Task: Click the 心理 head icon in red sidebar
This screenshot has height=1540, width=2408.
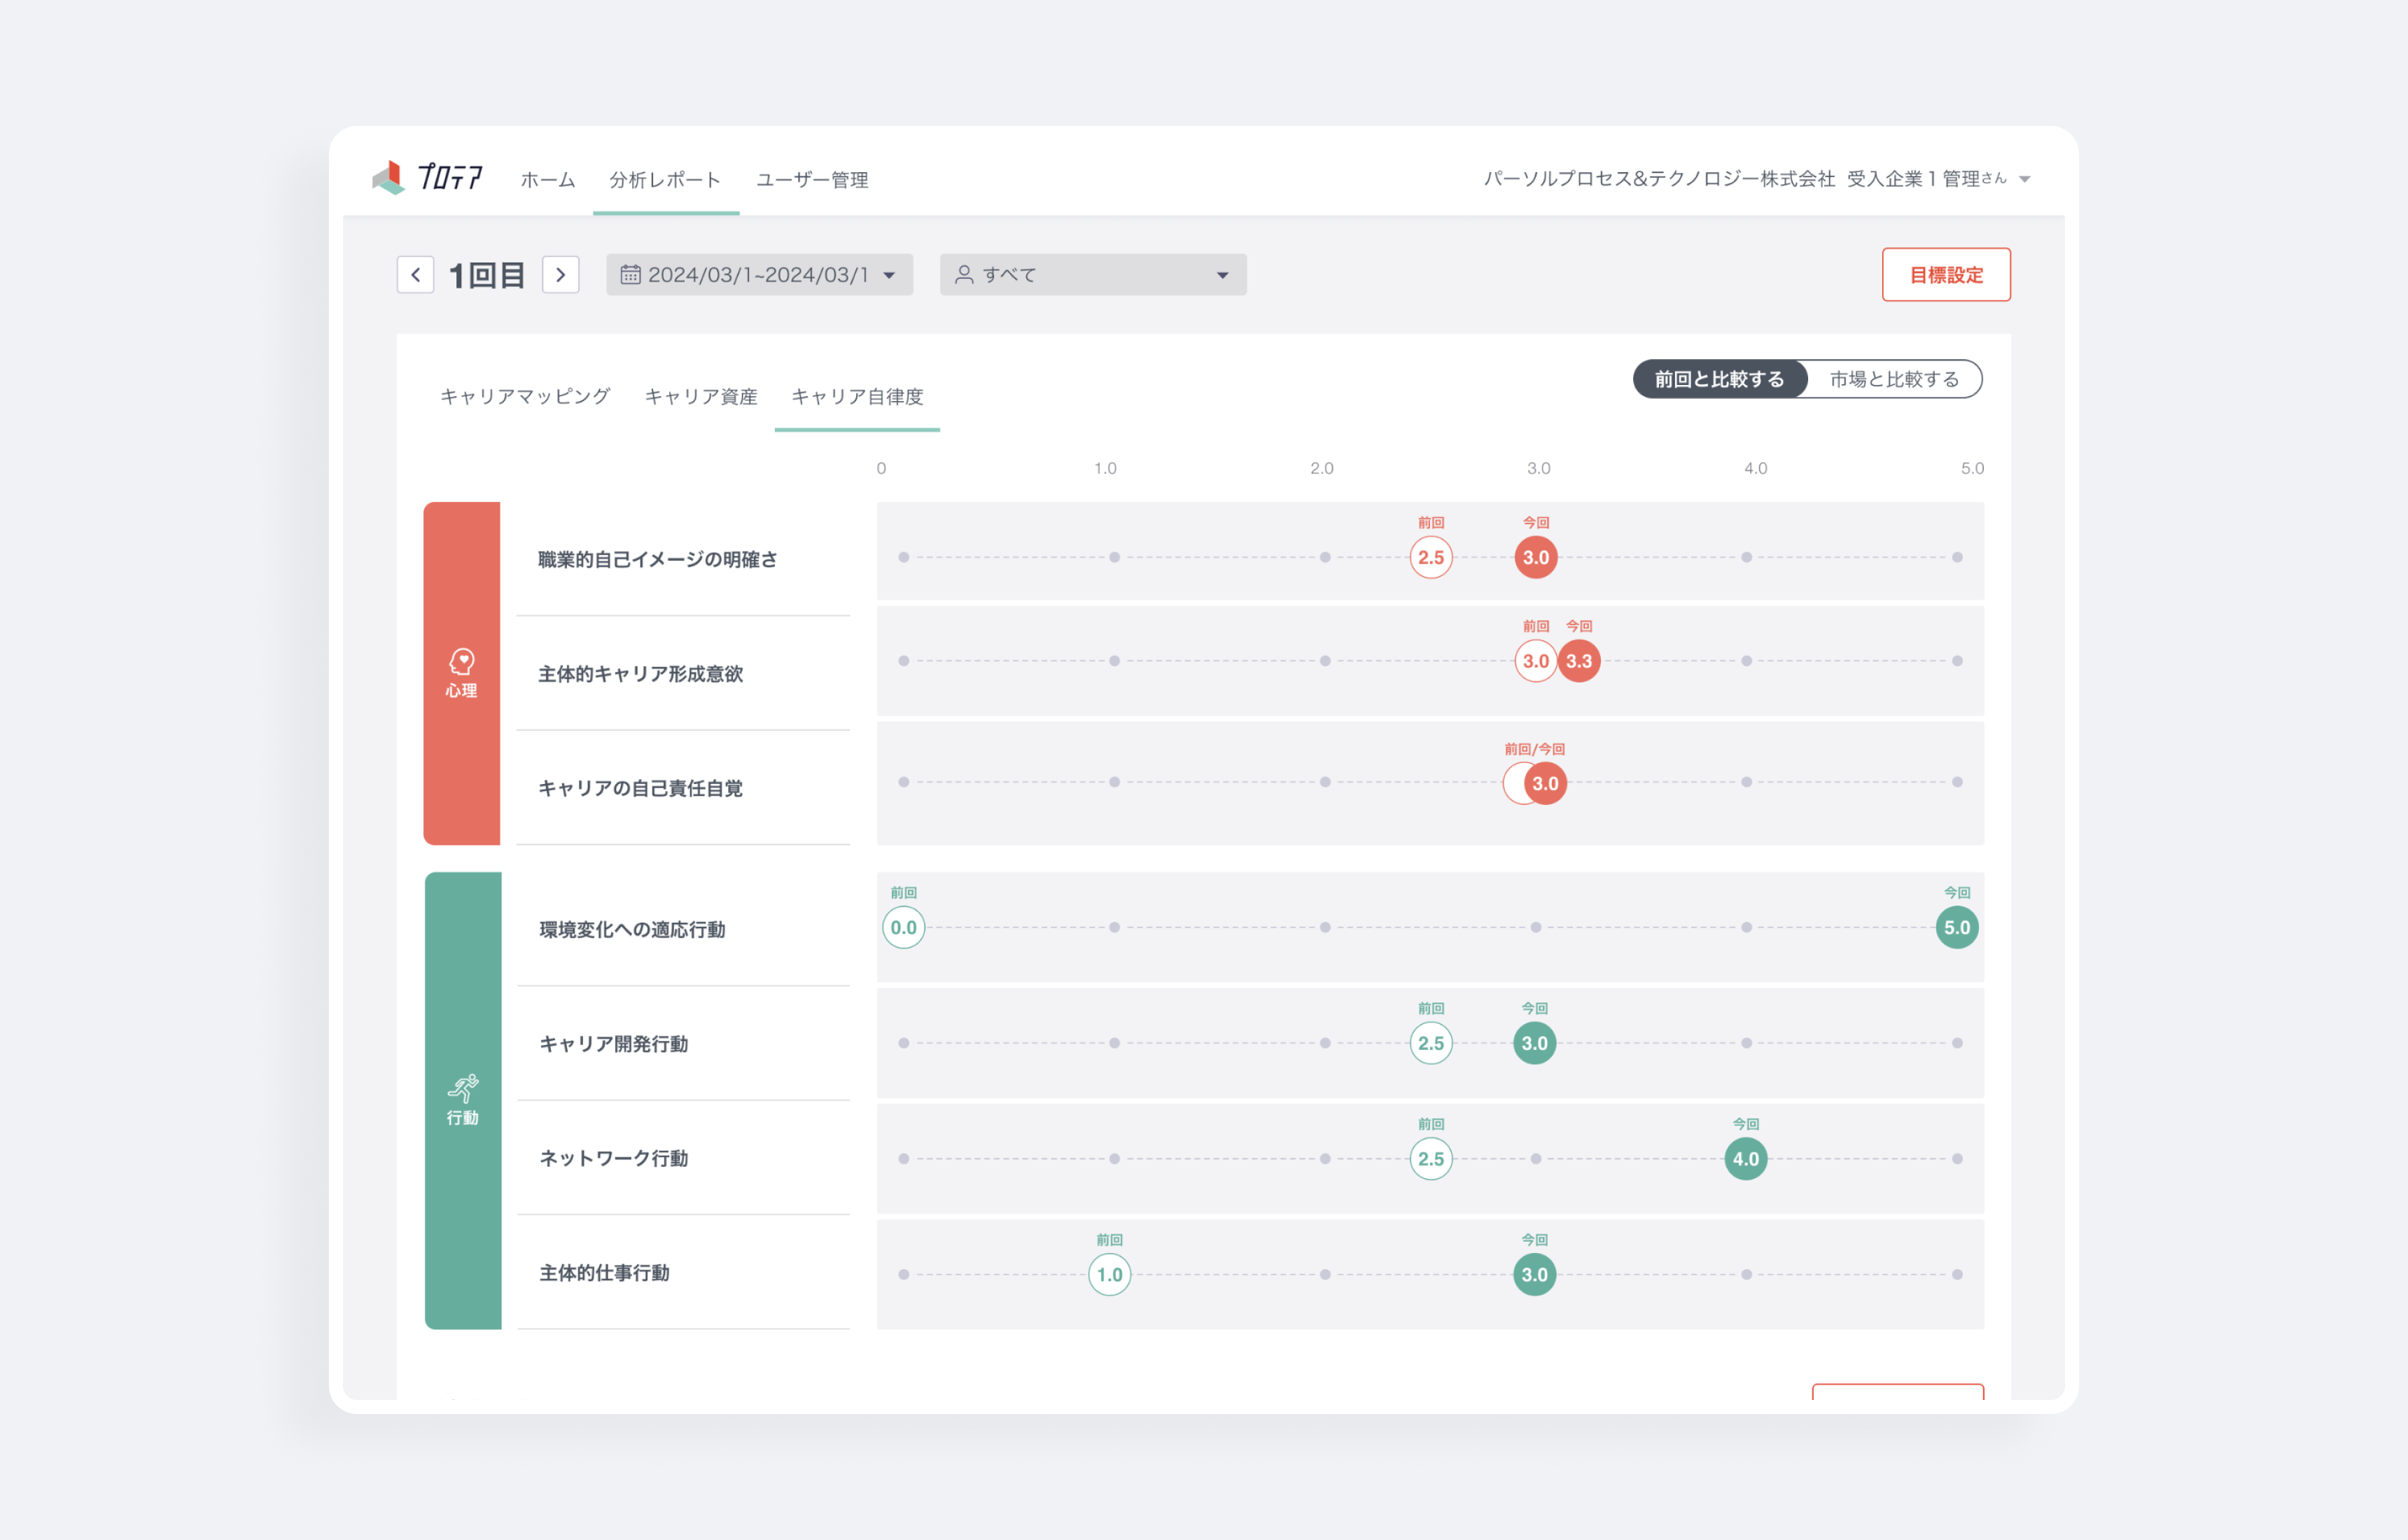Action: coord(462,661)
